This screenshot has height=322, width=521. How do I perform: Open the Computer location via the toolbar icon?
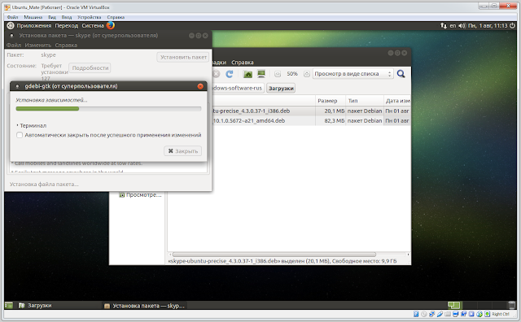click(x=261, y=74)
